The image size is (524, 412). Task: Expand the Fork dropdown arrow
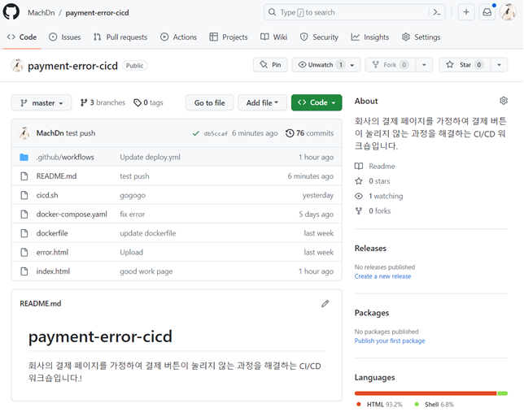click(x=424, y=65)
